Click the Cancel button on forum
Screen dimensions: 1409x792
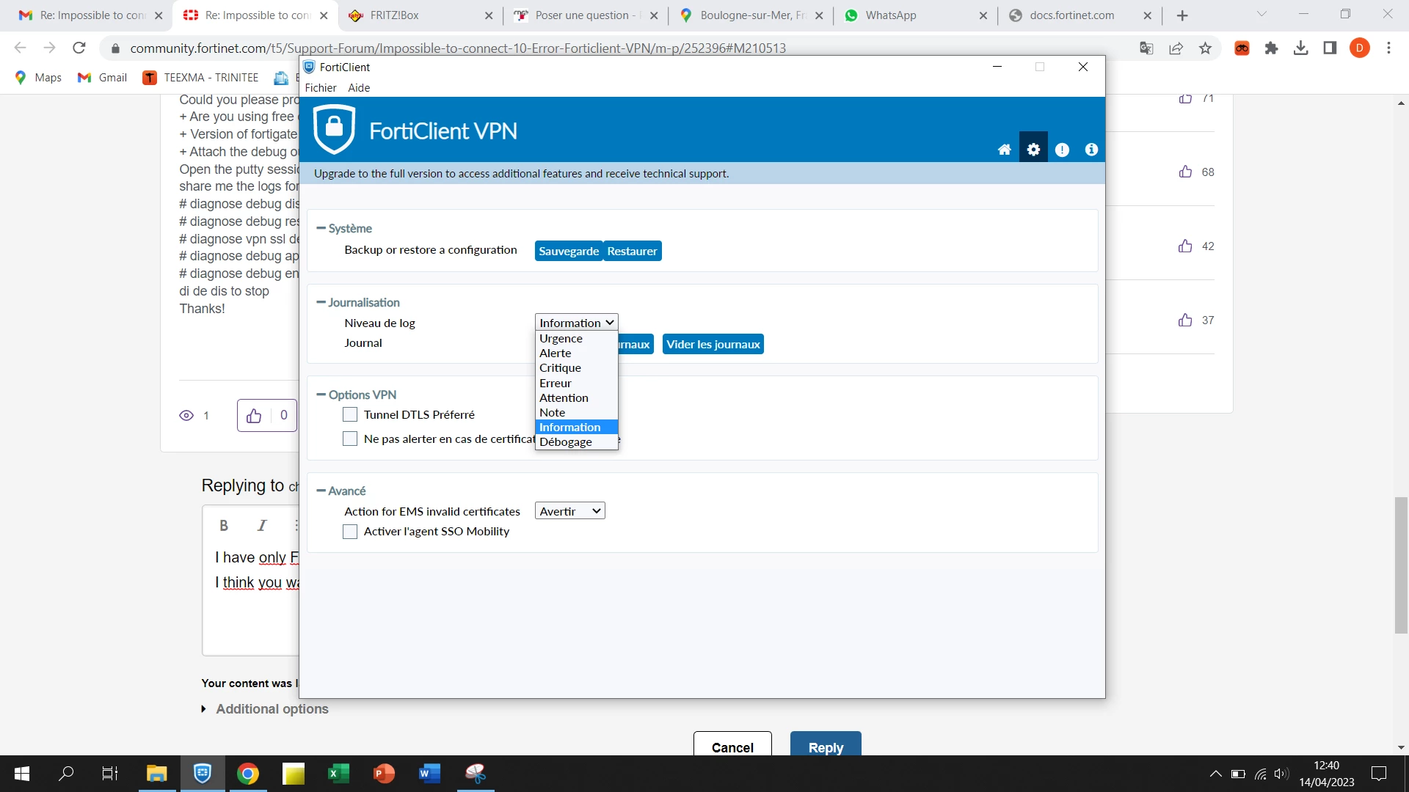(x=732, y=745)
